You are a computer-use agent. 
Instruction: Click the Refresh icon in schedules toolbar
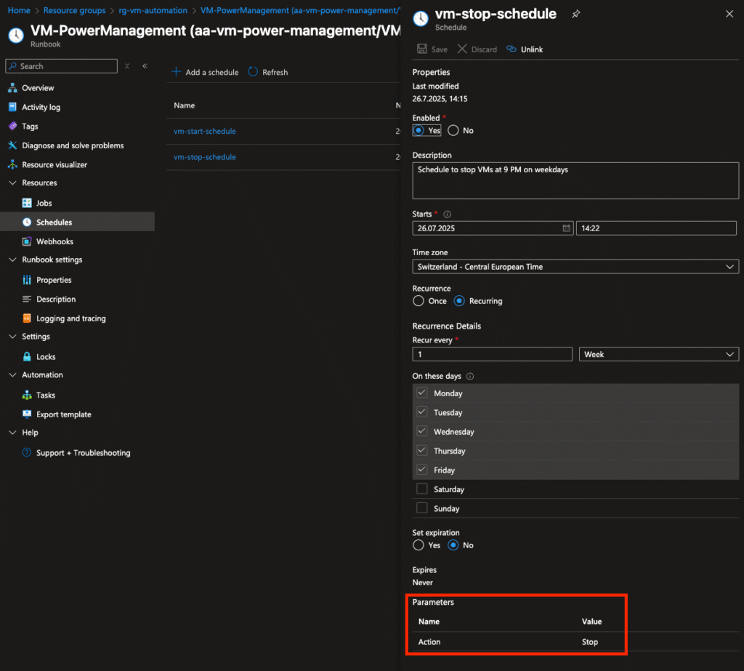[253, 72]
